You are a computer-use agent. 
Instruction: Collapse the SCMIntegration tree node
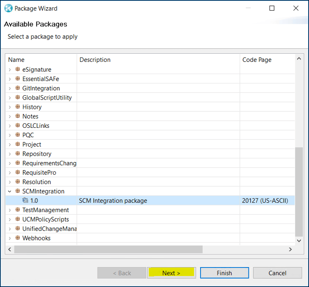[x=10, y=191]
